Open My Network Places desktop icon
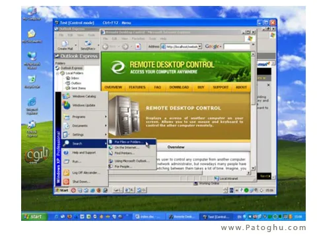This screenshot has height=238, width=317. point(32,60)
